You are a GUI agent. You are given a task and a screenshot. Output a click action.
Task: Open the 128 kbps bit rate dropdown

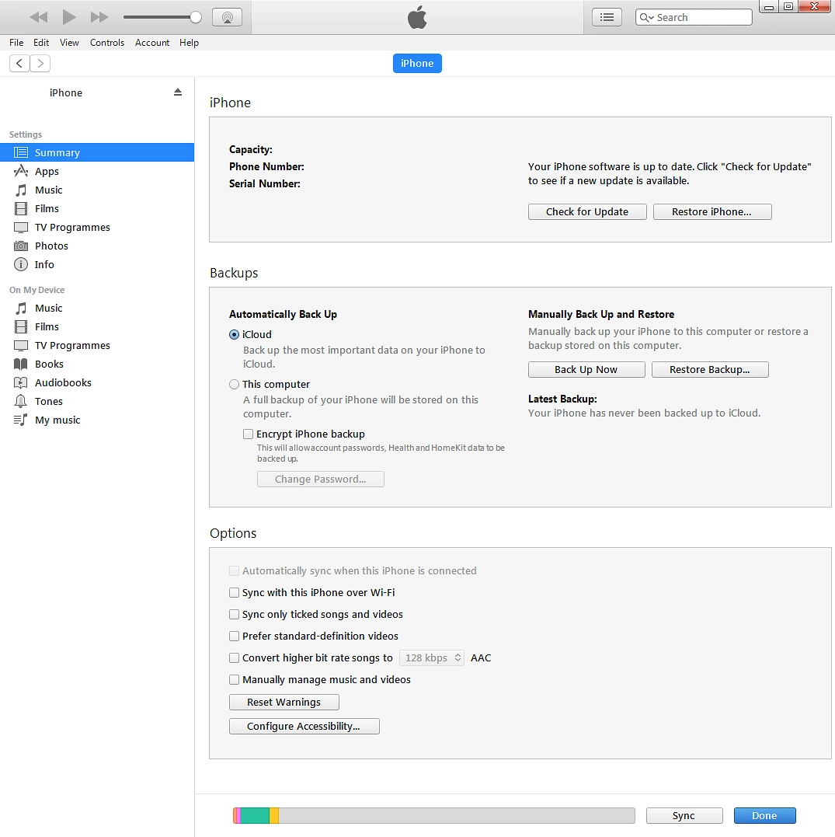pyautogui.click(x=432, y=658)
